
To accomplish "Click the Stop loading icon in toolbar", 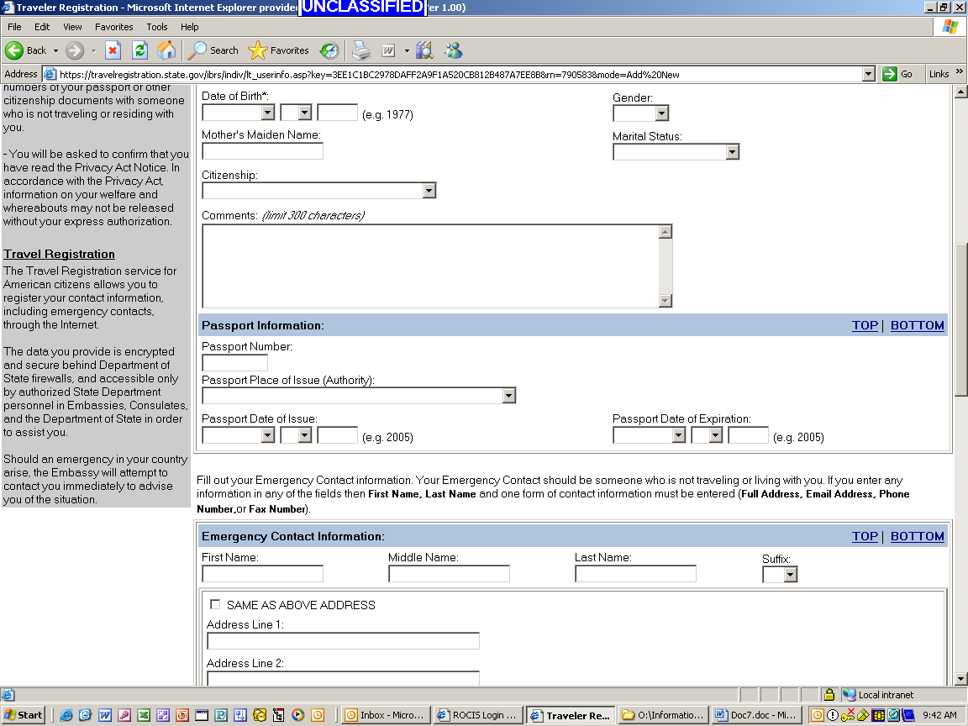I will [x=113, y=50].
